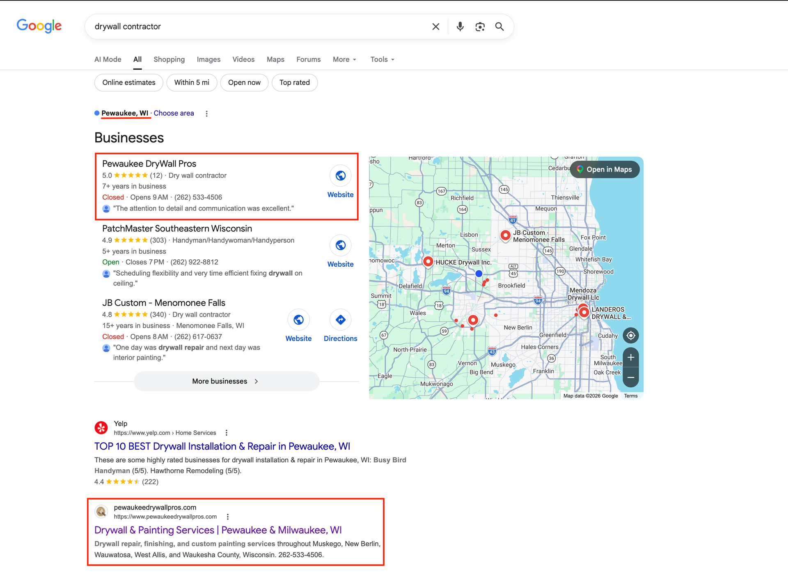Expand More businesses
This screenshot has height=576, width=788.
[227, 382]
